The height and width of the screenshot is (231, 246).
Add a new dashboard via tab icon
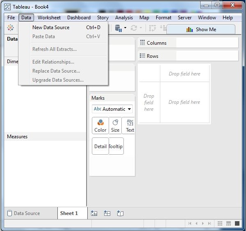click(x=107, y=213)
